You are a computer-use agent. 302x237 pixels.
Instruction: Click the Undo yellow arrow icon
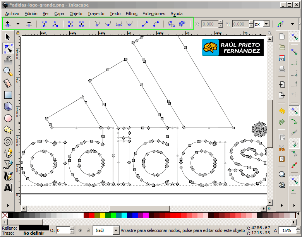(282, 111)
